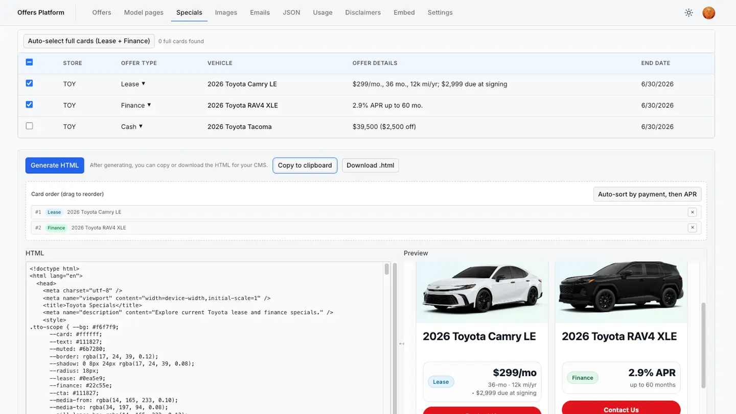Click the '2026 Toyota RAV4 XLE' preview heading
Viewport: 736px width, 414px height.
tap(619, 336)
